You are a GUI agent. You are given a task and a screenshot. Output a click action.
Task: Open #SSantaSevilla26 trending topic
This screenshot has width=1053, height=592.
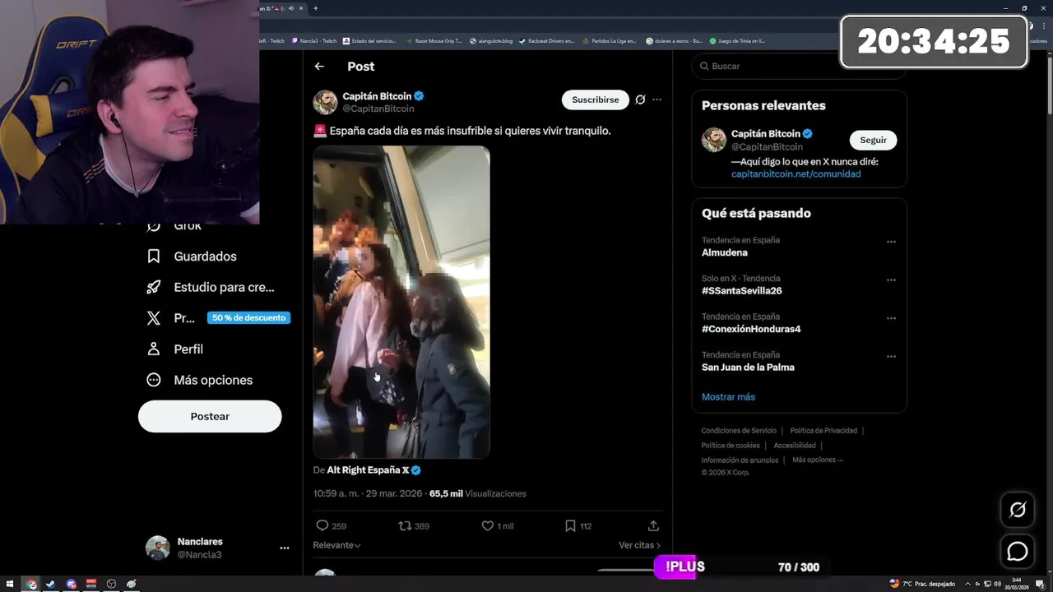(742, 291)
